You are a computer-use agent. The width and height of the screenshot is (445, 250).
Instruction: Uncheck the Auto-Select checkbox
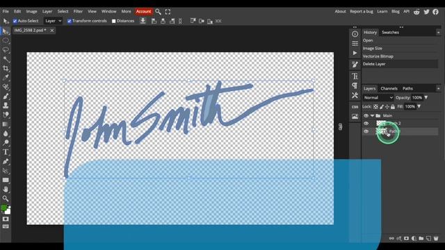[x=15, y=21]
